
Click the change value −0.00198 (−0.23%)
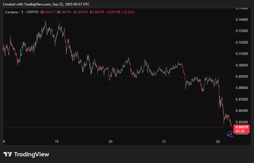click(x=120, y=12)
